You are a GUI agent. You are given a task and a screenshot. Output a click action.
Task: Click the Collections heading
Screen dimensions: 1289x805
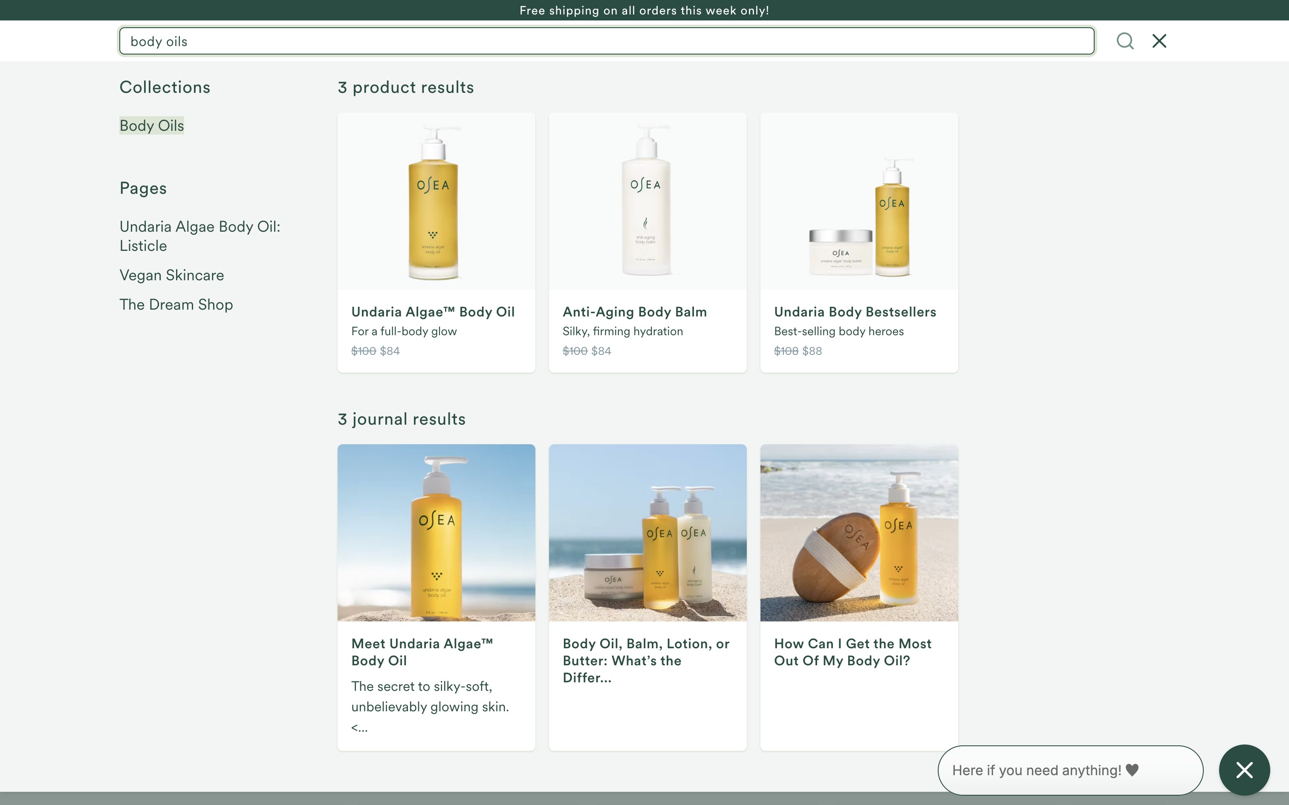click(x=165, y=87)
